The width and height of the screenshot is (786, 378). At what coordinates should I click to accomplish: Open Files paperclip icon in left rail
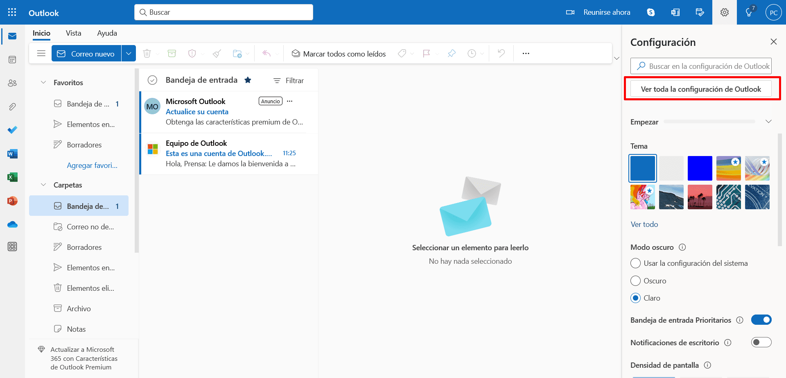click(12, 107)
